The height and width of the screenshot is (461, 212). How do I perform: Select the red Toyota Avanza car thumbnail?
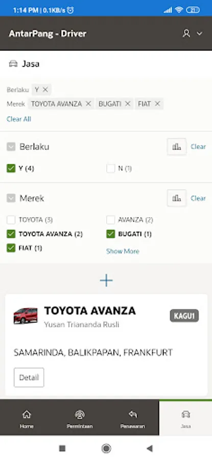26,316
